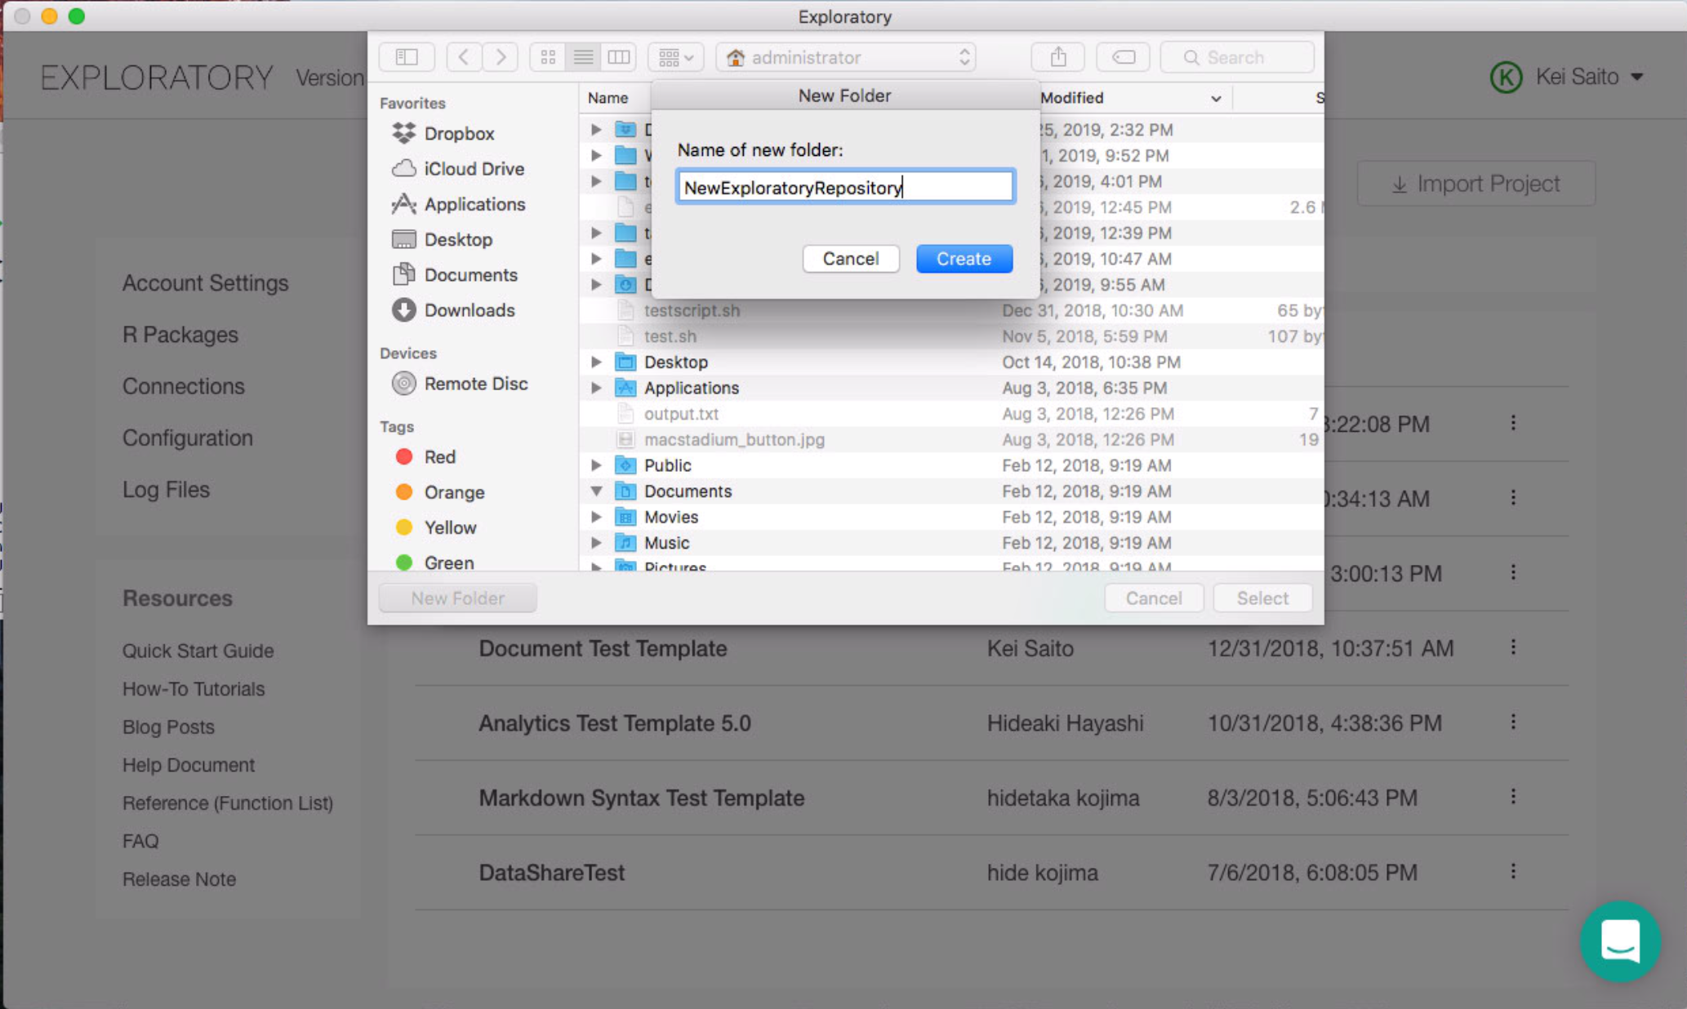Open the administrator location popup
Screen dimensions: 1687x1009
pyautogui.click(x=846, y=57)
